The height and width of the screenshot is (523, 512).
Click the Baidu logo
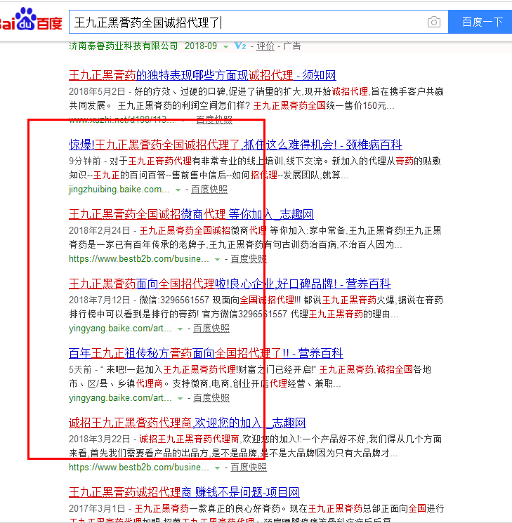(31, 20)
